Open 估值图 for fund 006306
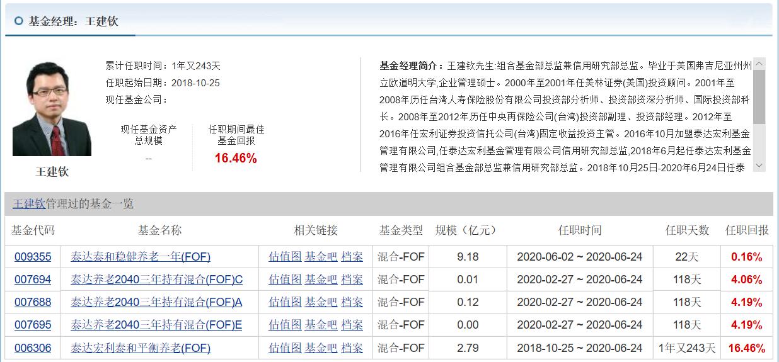Screen dimensions: 779x362 pos(285,348)
